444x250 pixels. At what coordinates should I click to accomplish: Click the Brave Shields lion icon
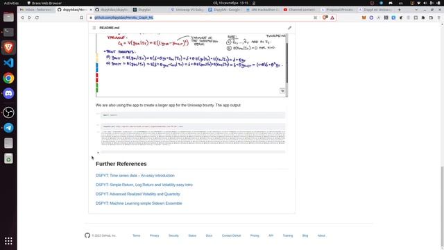coord(325,17)
